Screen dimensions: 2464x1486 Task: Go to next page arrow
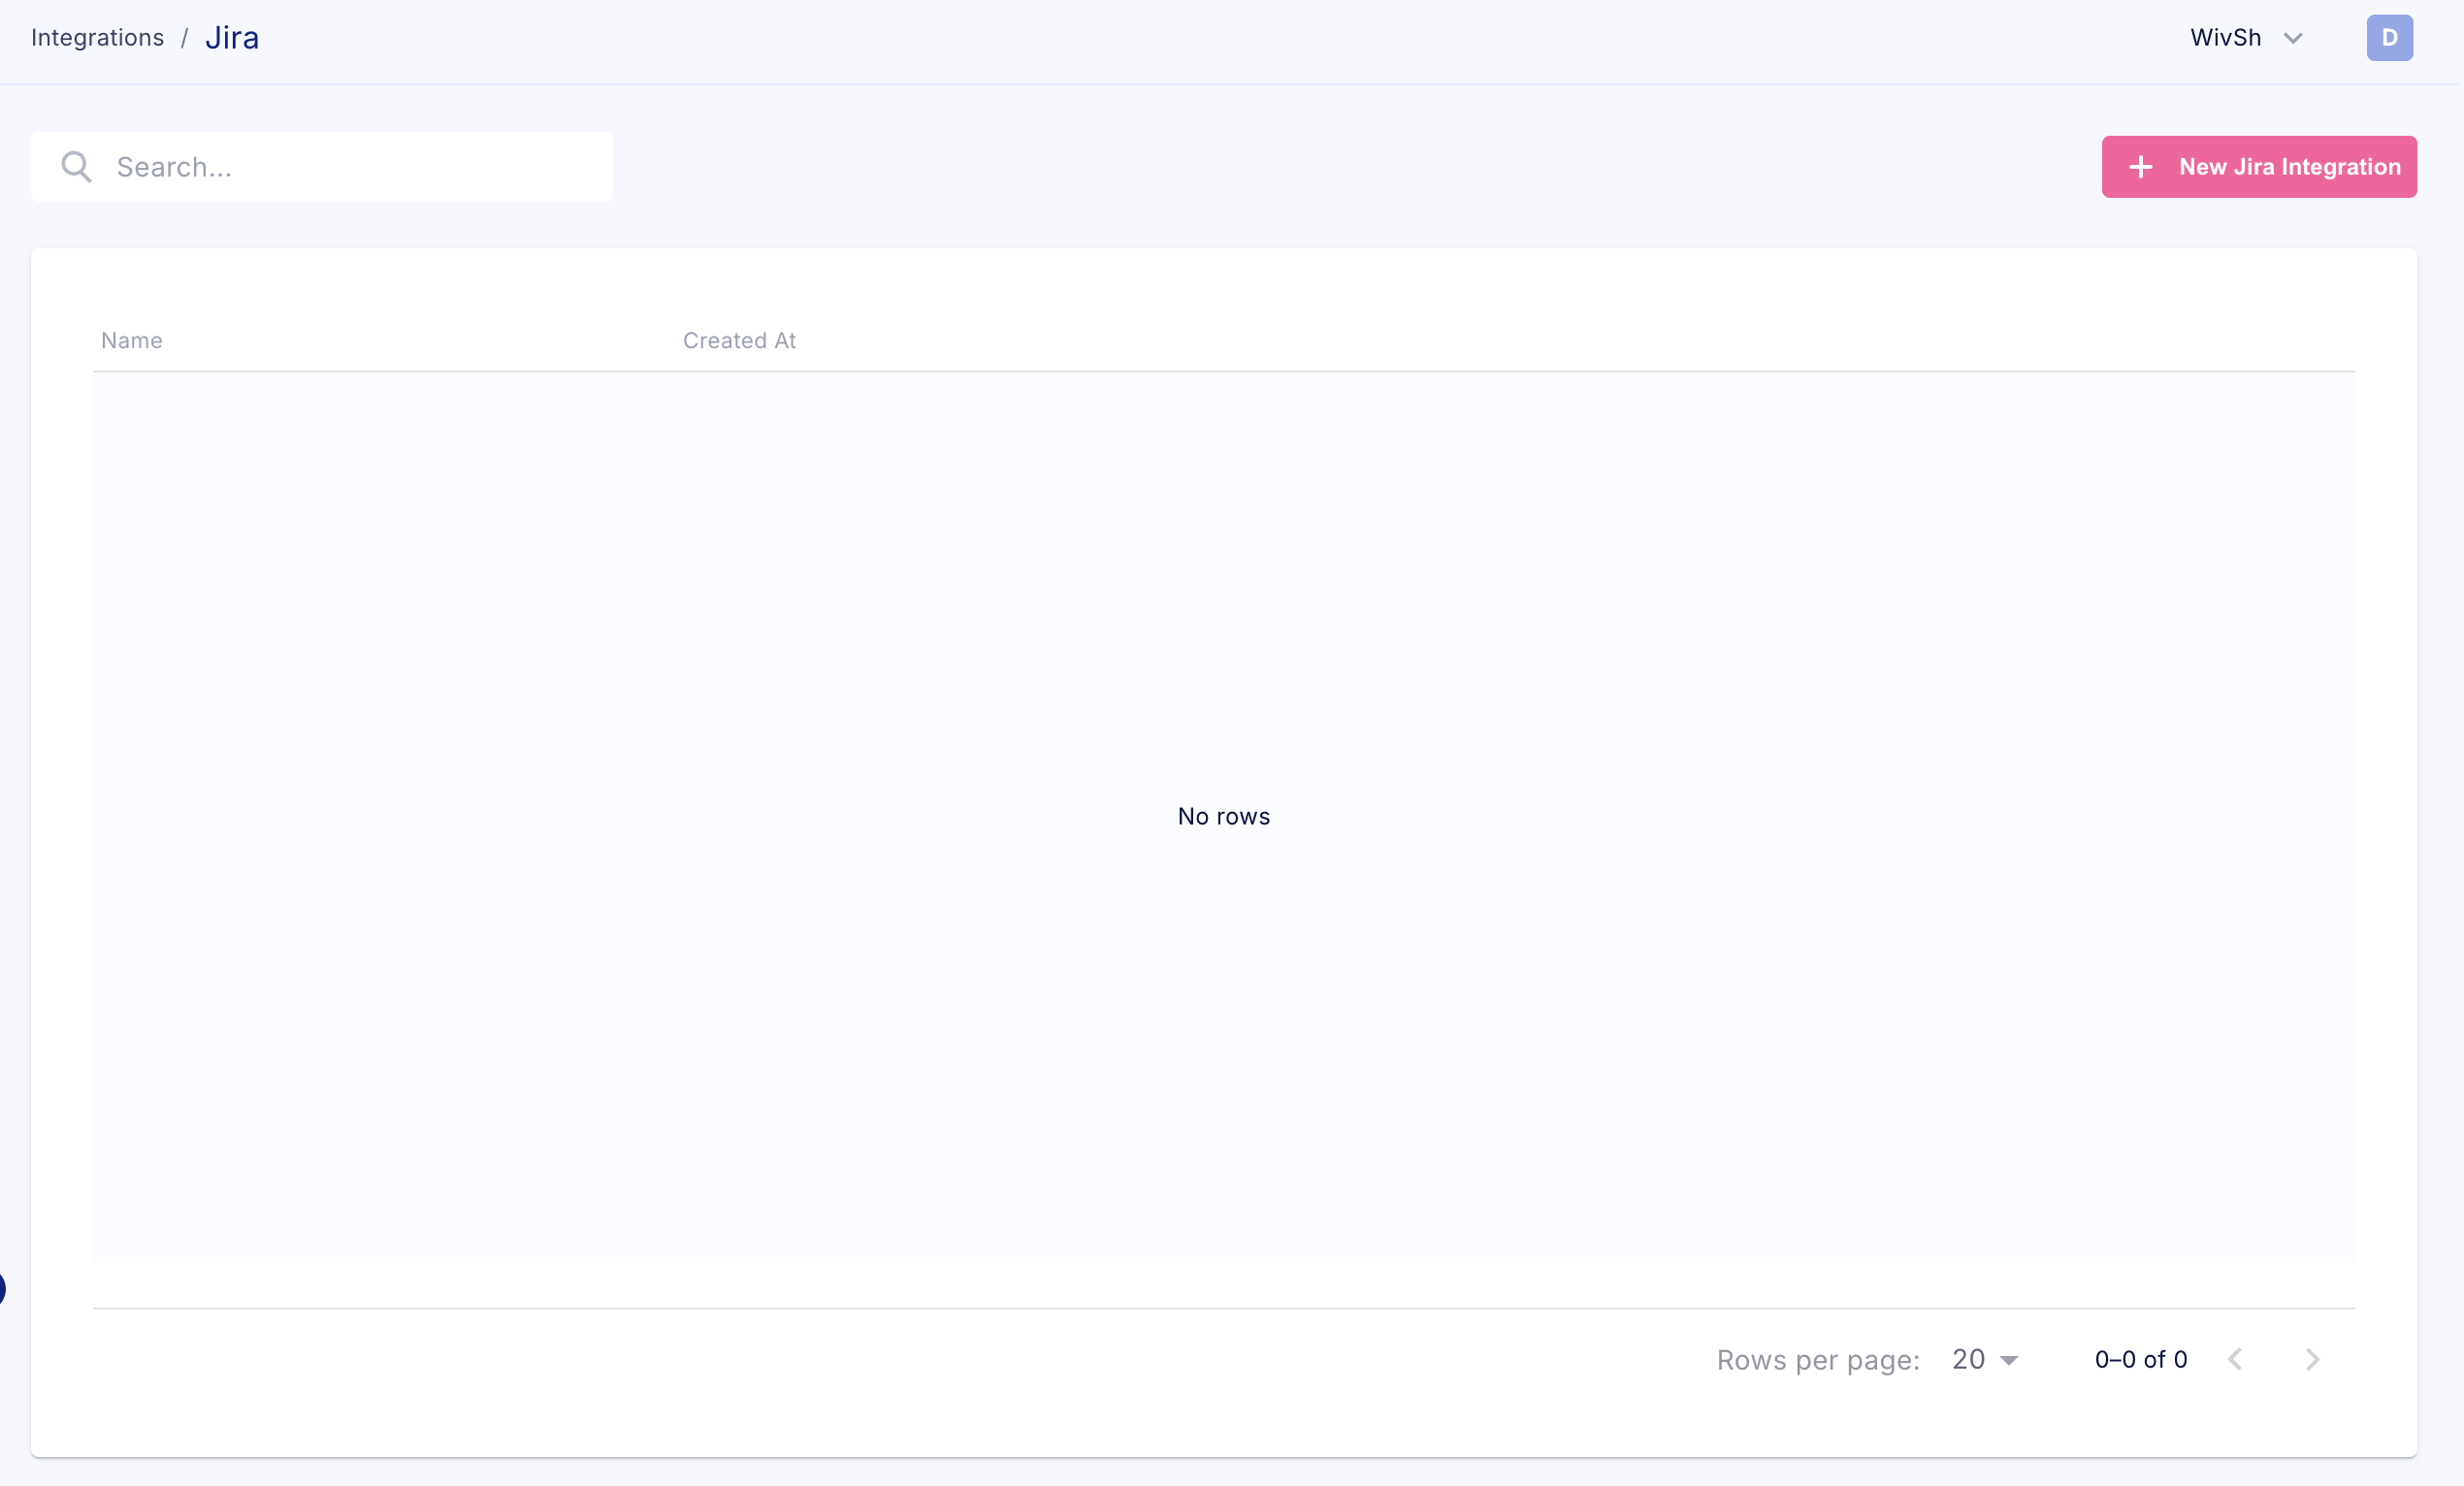point(2312,1359)
